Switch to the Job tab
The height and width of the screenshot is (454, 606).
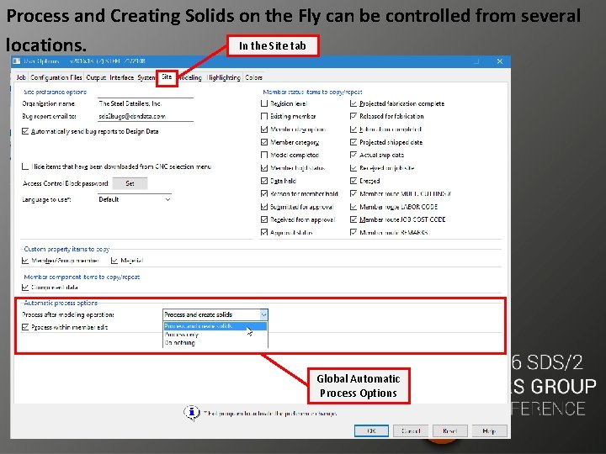(x=21, y=77)
